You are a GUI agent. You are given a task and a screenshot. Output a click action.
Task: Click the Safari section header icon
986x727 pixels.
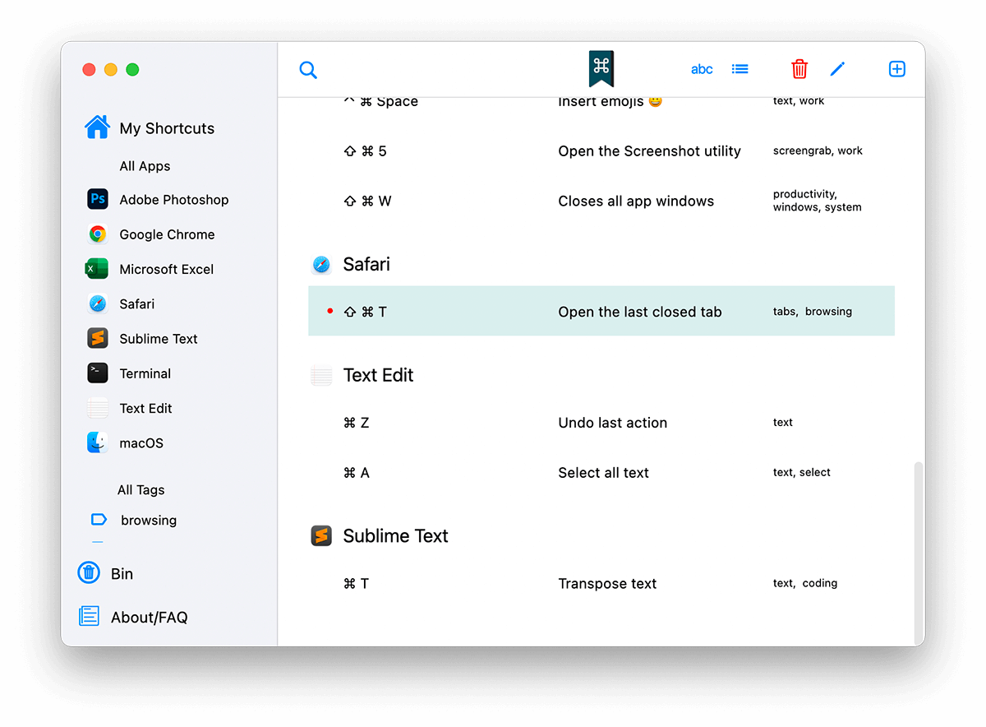coord(321,264)
